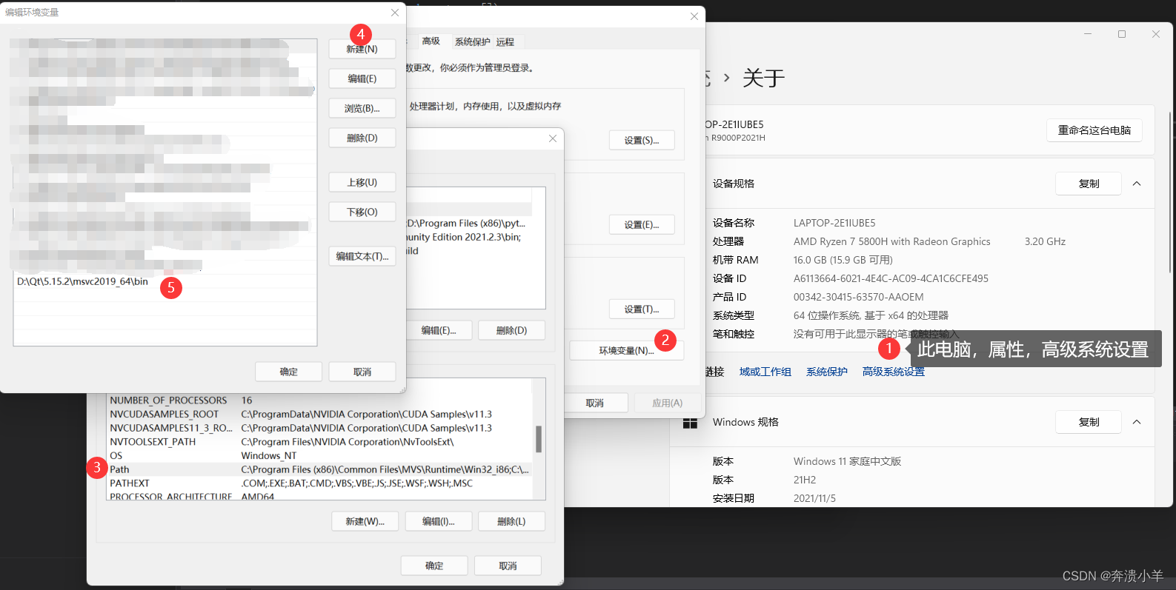The image size is (1176, 590).
Task: Select the NVCUDASAMPLES_ROOT variable row
Action: point(320,415)
